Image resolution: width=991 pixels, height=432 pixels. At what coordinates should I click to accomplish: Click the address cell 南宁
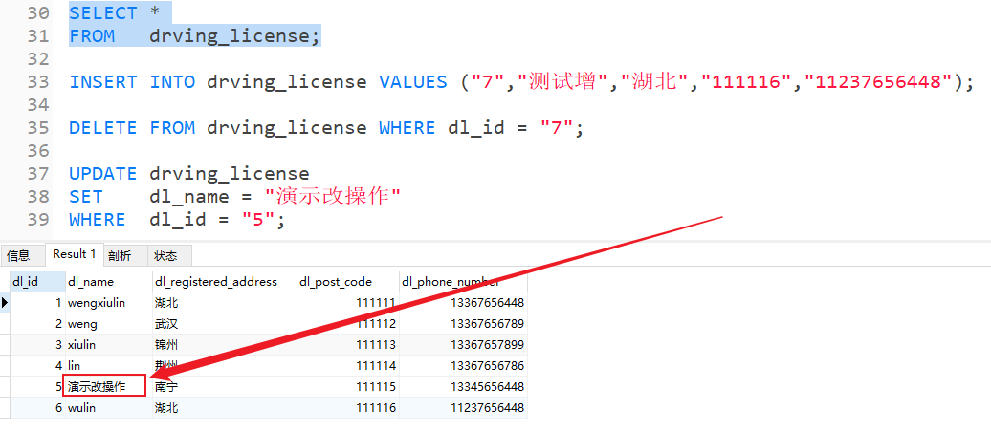click(225, 386)
